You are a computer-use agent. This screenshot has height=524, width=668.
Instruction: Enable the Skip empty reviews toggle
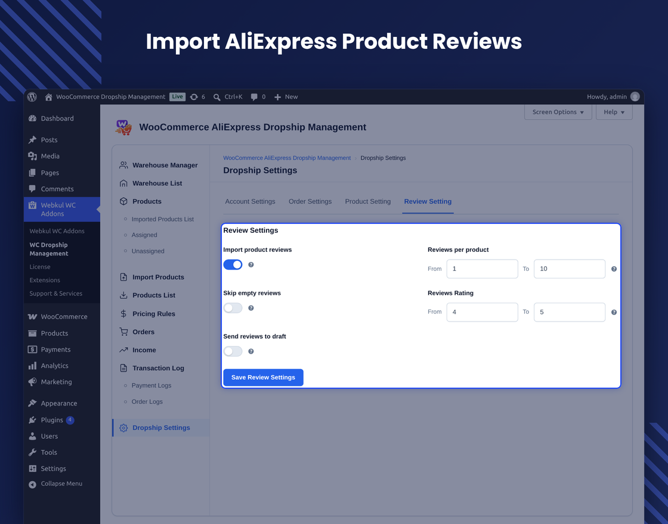[x=233, y=308]
